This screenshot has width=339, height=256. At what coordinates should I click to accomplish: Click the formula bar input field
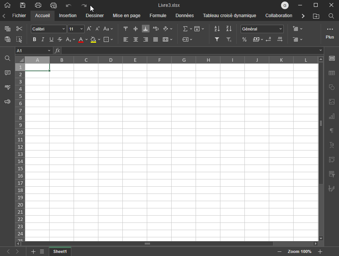coord(191,51)
